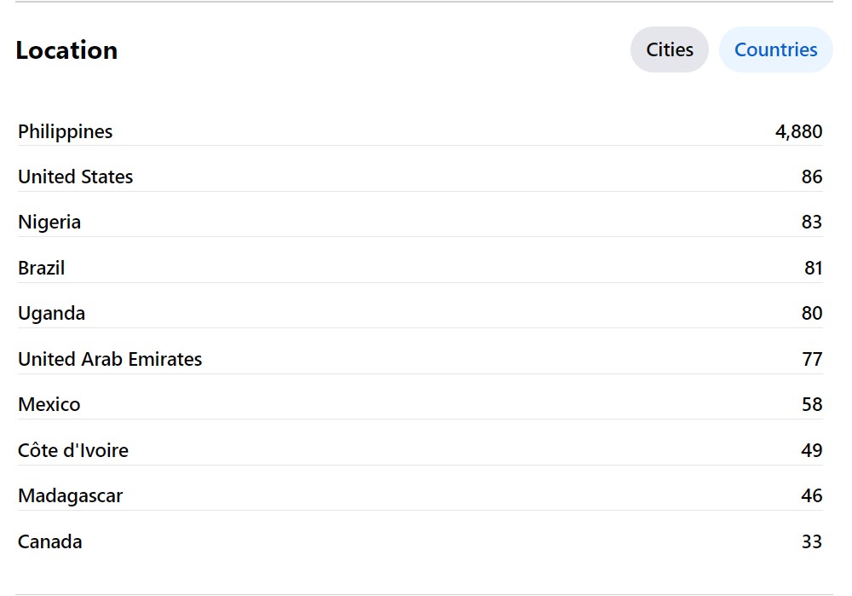Select the United States entry

tap(76, 176)
